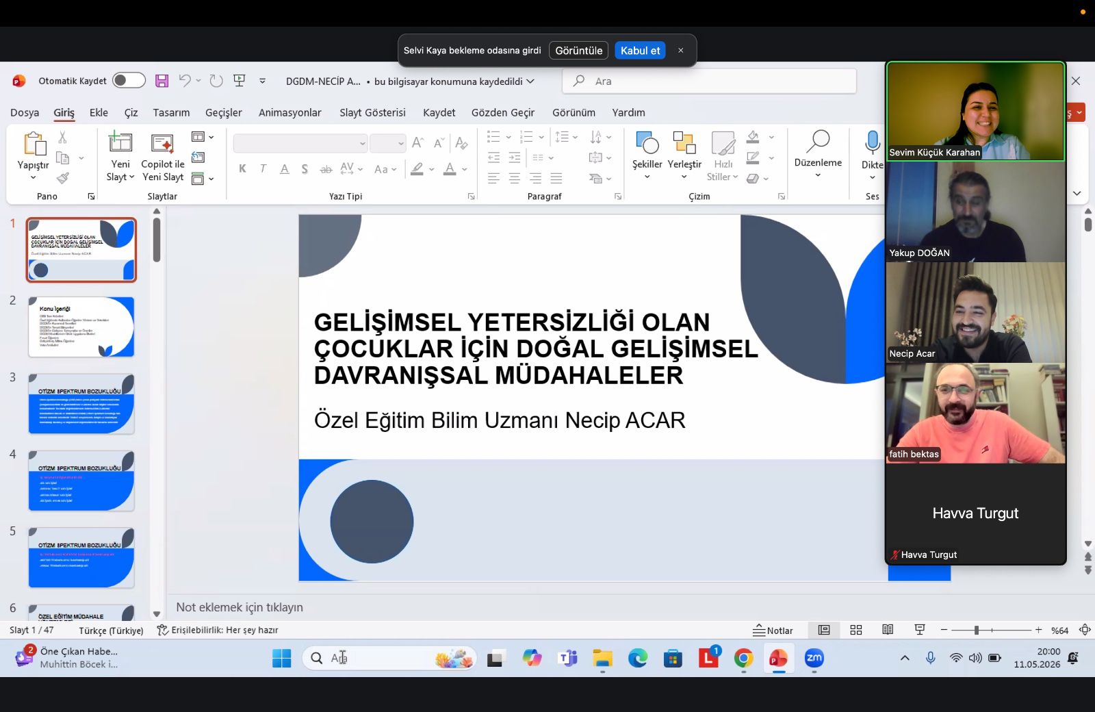Select slide 2 thumbnail Konu İçeriği
The image size is (1095, 712).
click(x=81, y=327)
